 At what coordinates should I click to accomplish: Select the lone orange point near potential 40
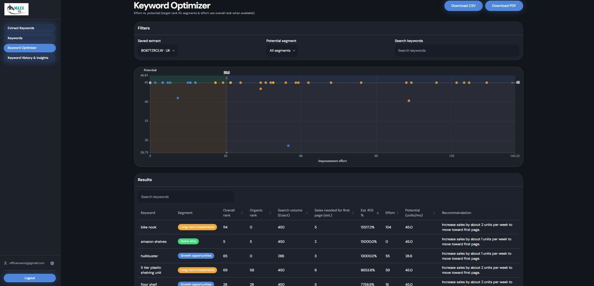409,101
